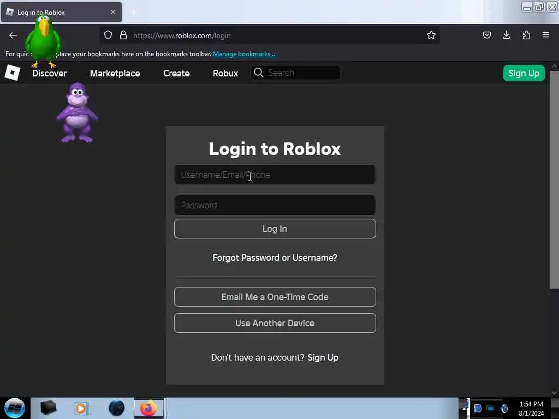
Task: Open the Robux menu item
Action: 225,74
